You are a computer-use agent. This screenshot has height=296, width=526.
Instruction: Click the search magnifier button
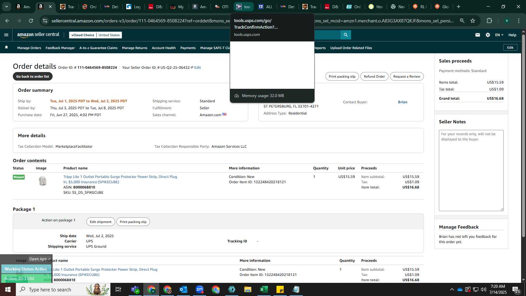pos(346,35)
